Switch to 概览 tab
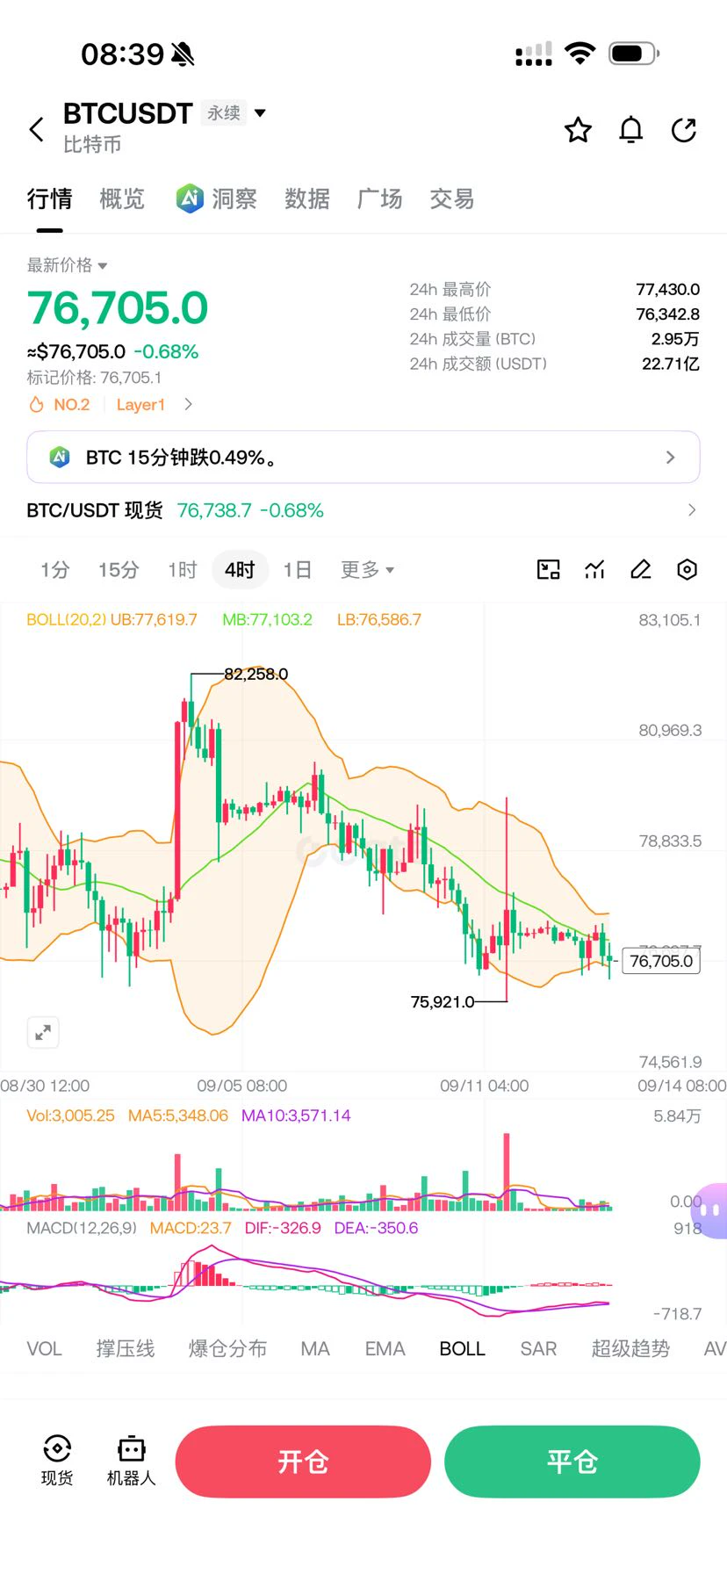 tap(122, 199)
